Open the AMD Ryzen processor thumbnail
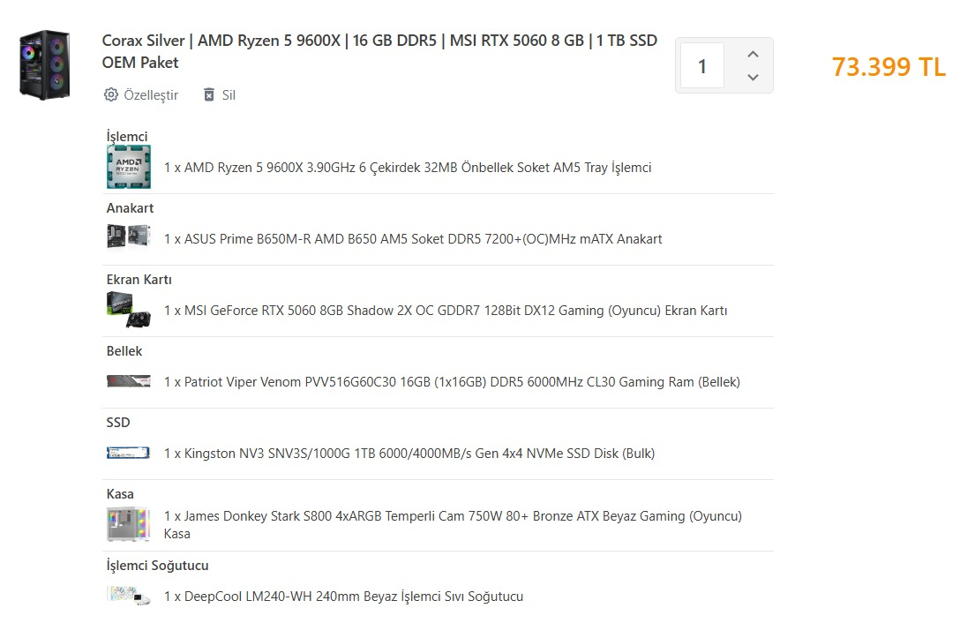The image size is (960, 623). pyautogui.click(x=129, y=167)
